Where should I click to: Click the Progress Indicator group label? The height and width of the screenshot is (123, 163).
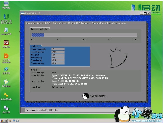[x=39, y=29]
